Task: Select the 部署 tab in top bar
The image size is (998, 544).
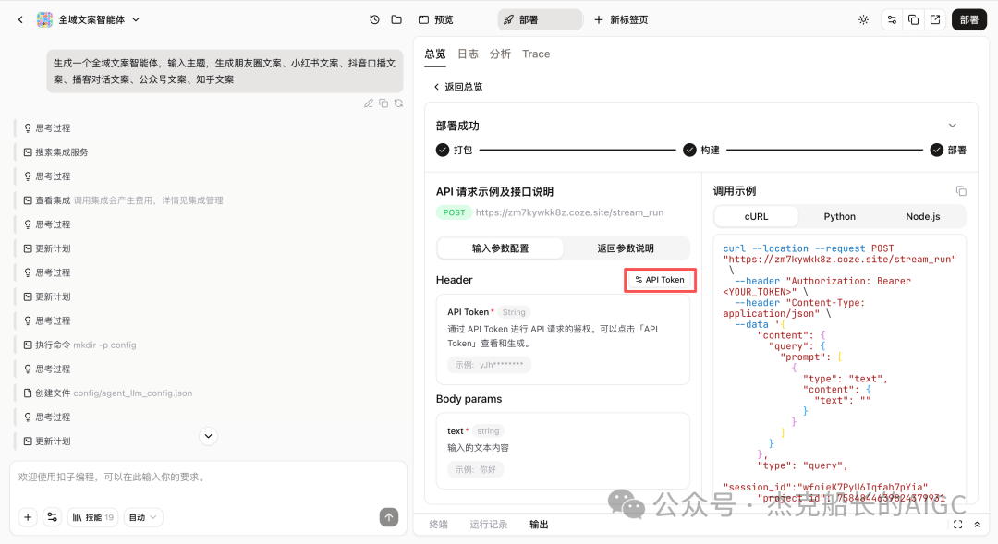Action: point(540,19)
